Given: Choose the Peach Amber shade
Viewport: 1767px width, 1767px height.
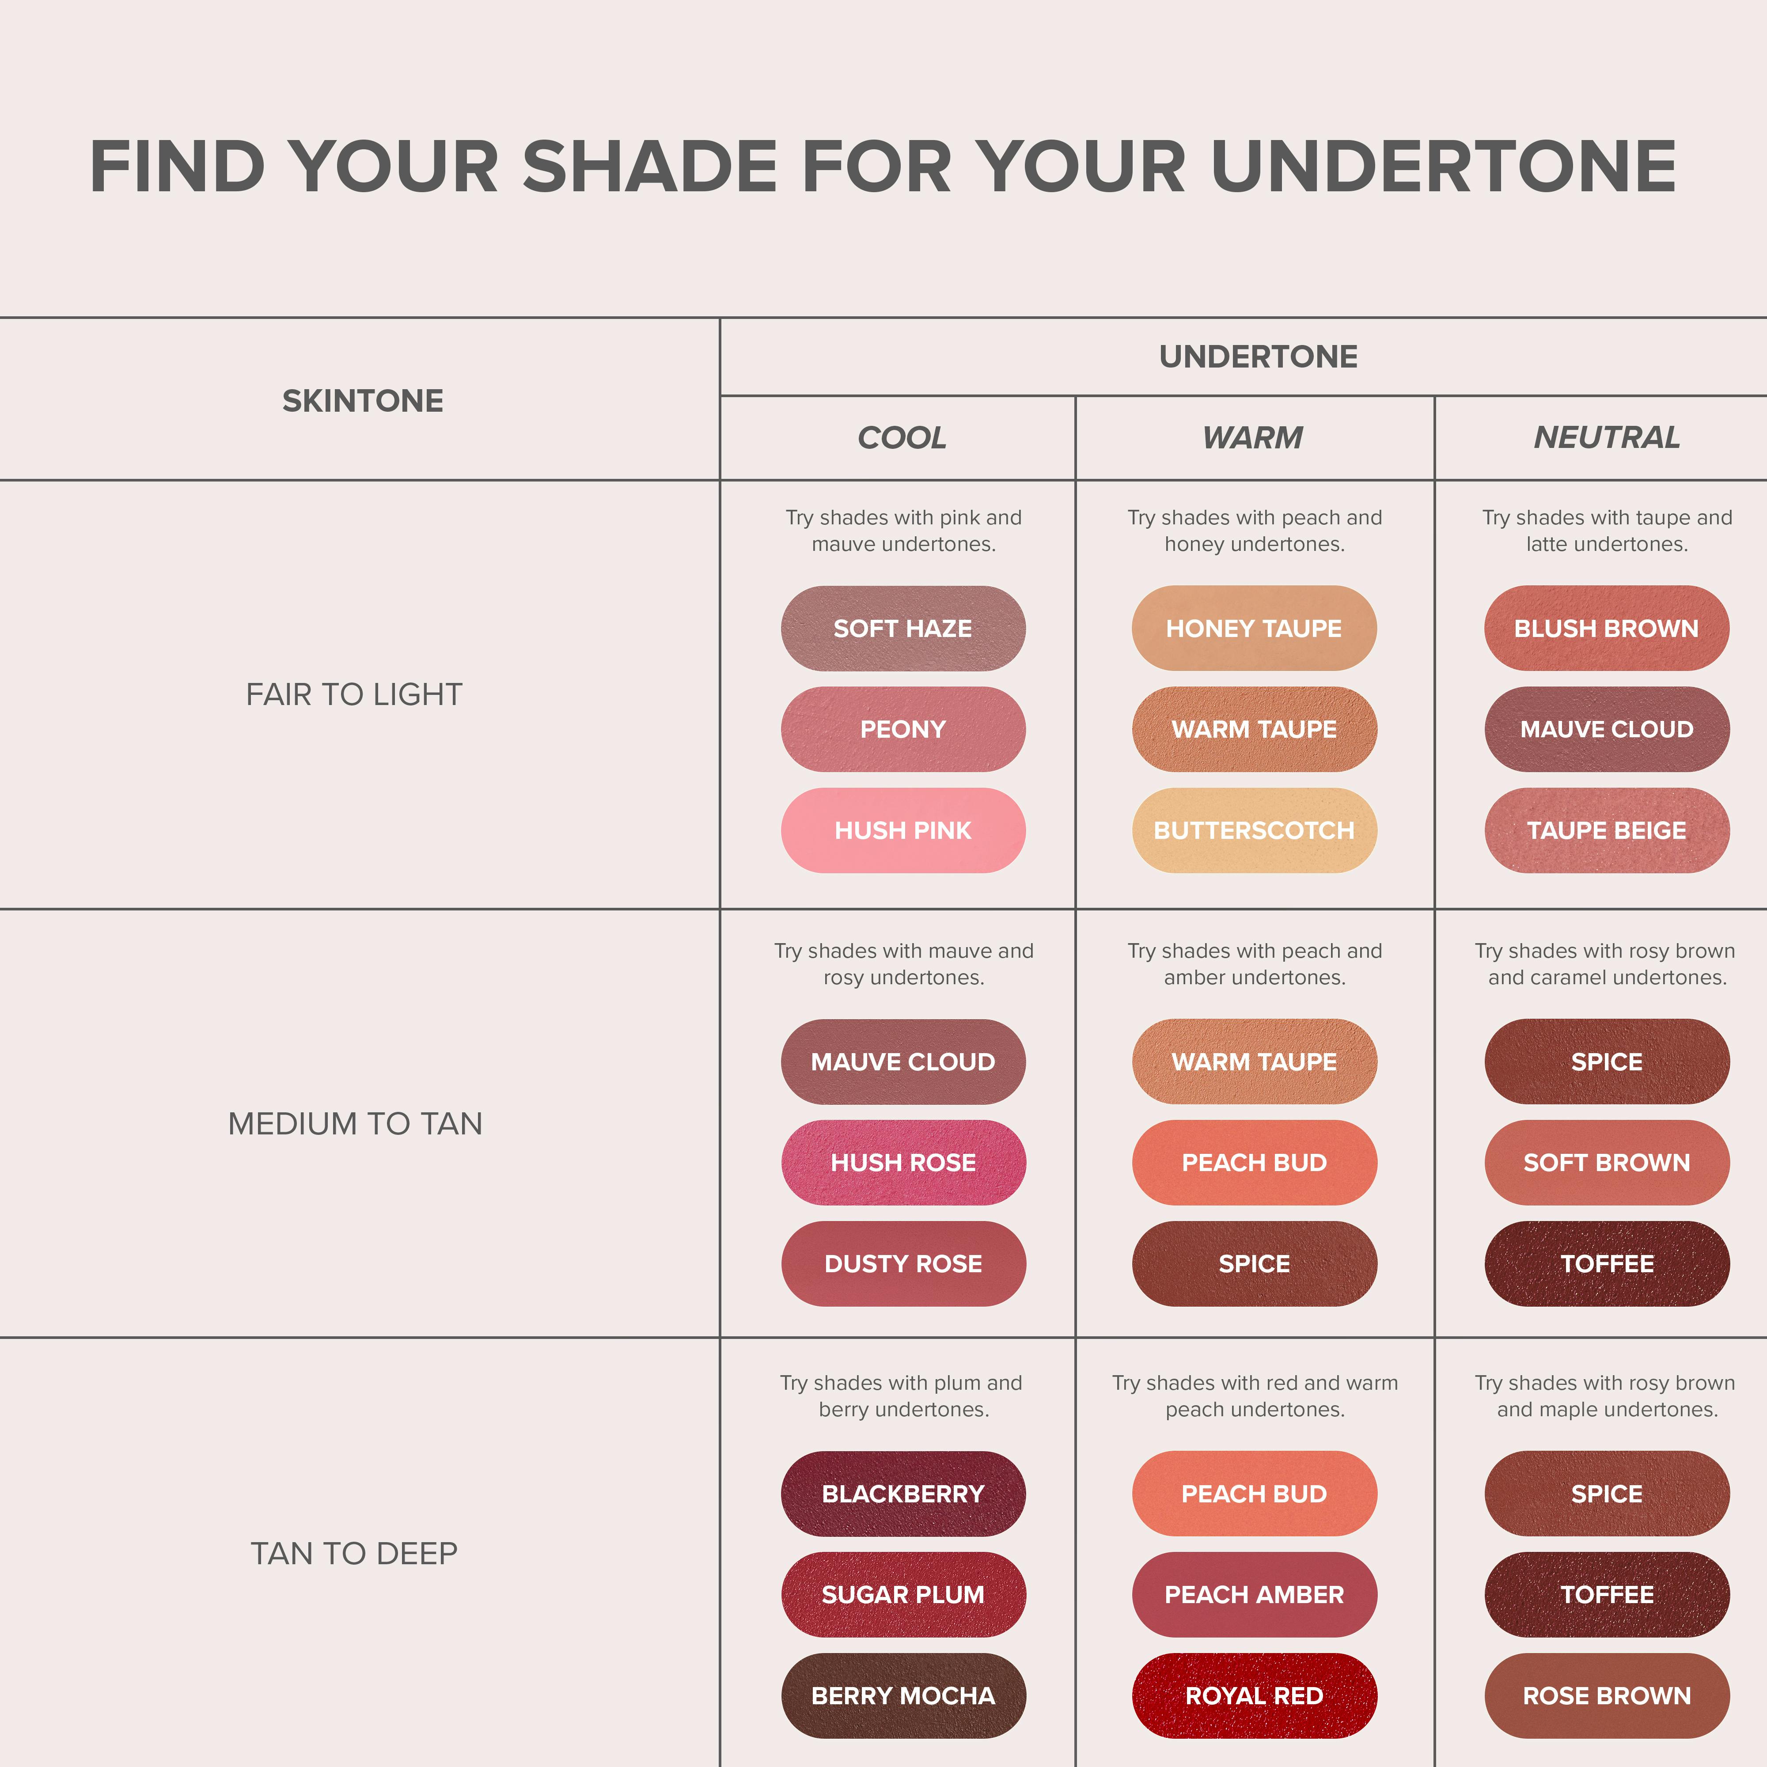Looking at the screenshot, I should 1254,1594.
